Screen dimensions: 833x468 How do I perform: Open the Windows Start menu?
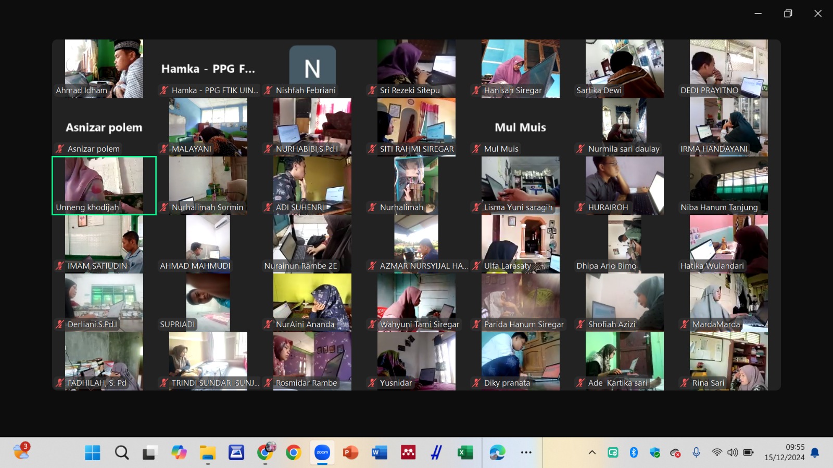coord(93,452)
